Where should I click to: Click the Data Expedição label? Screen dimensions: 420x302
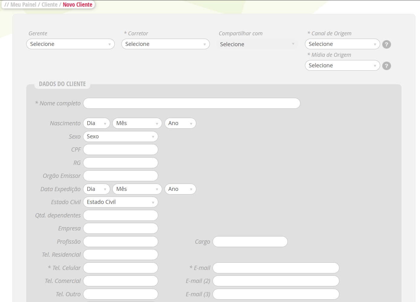point(60,189)
